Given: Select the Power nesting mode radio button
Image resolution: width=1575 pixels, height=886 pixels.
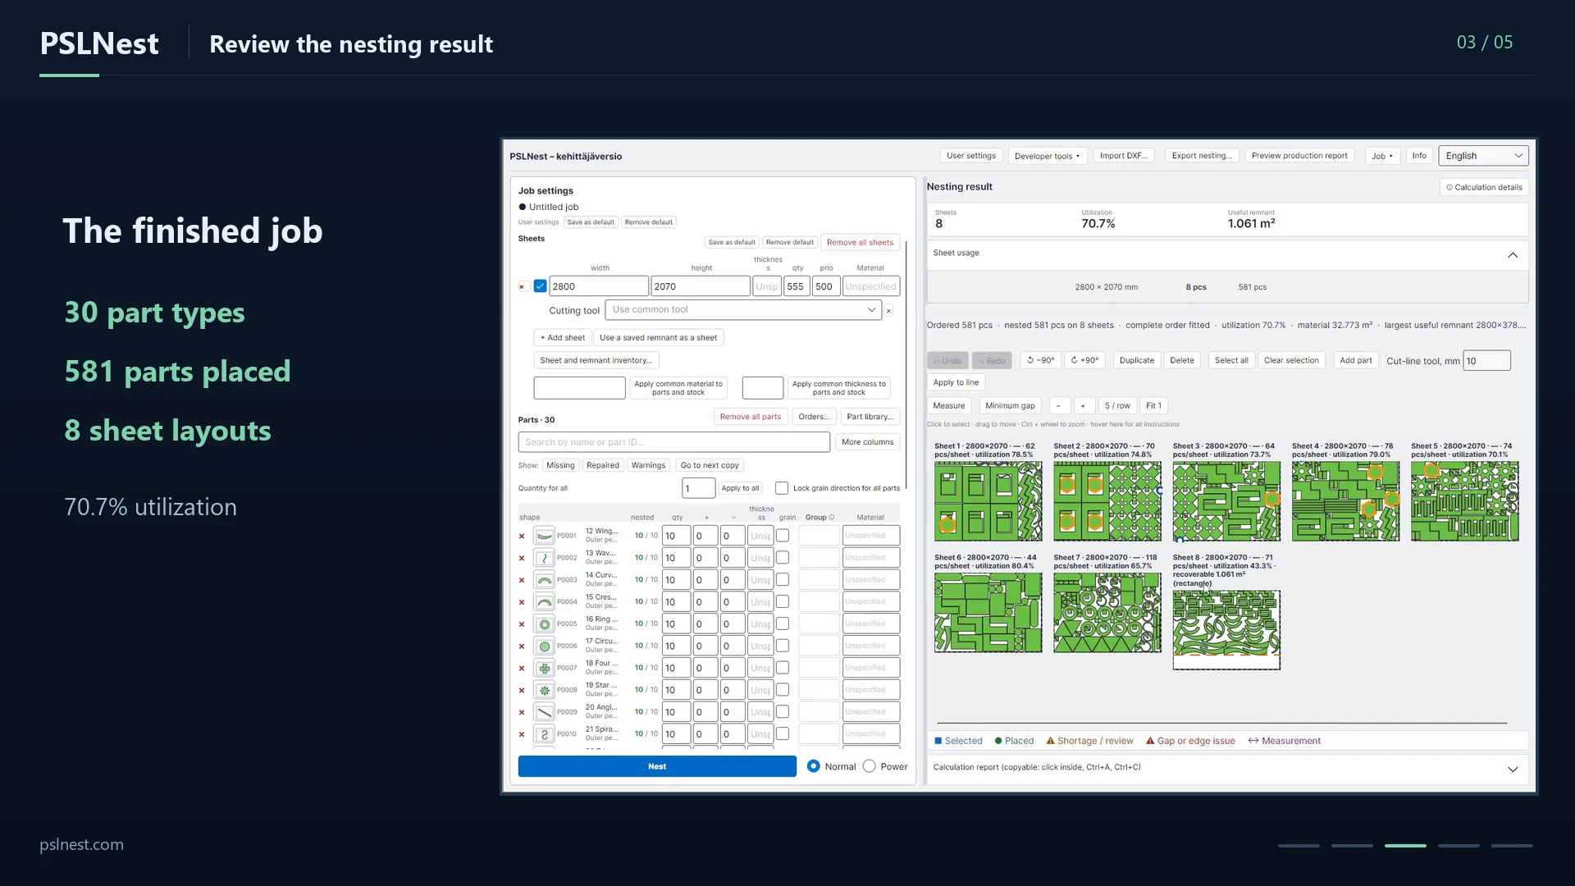Looking at the screenshot, I should 870,766.
